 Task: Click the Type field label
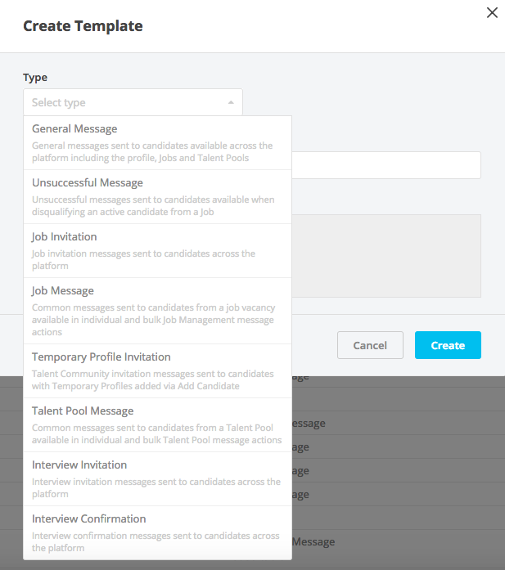pos(35,78)
